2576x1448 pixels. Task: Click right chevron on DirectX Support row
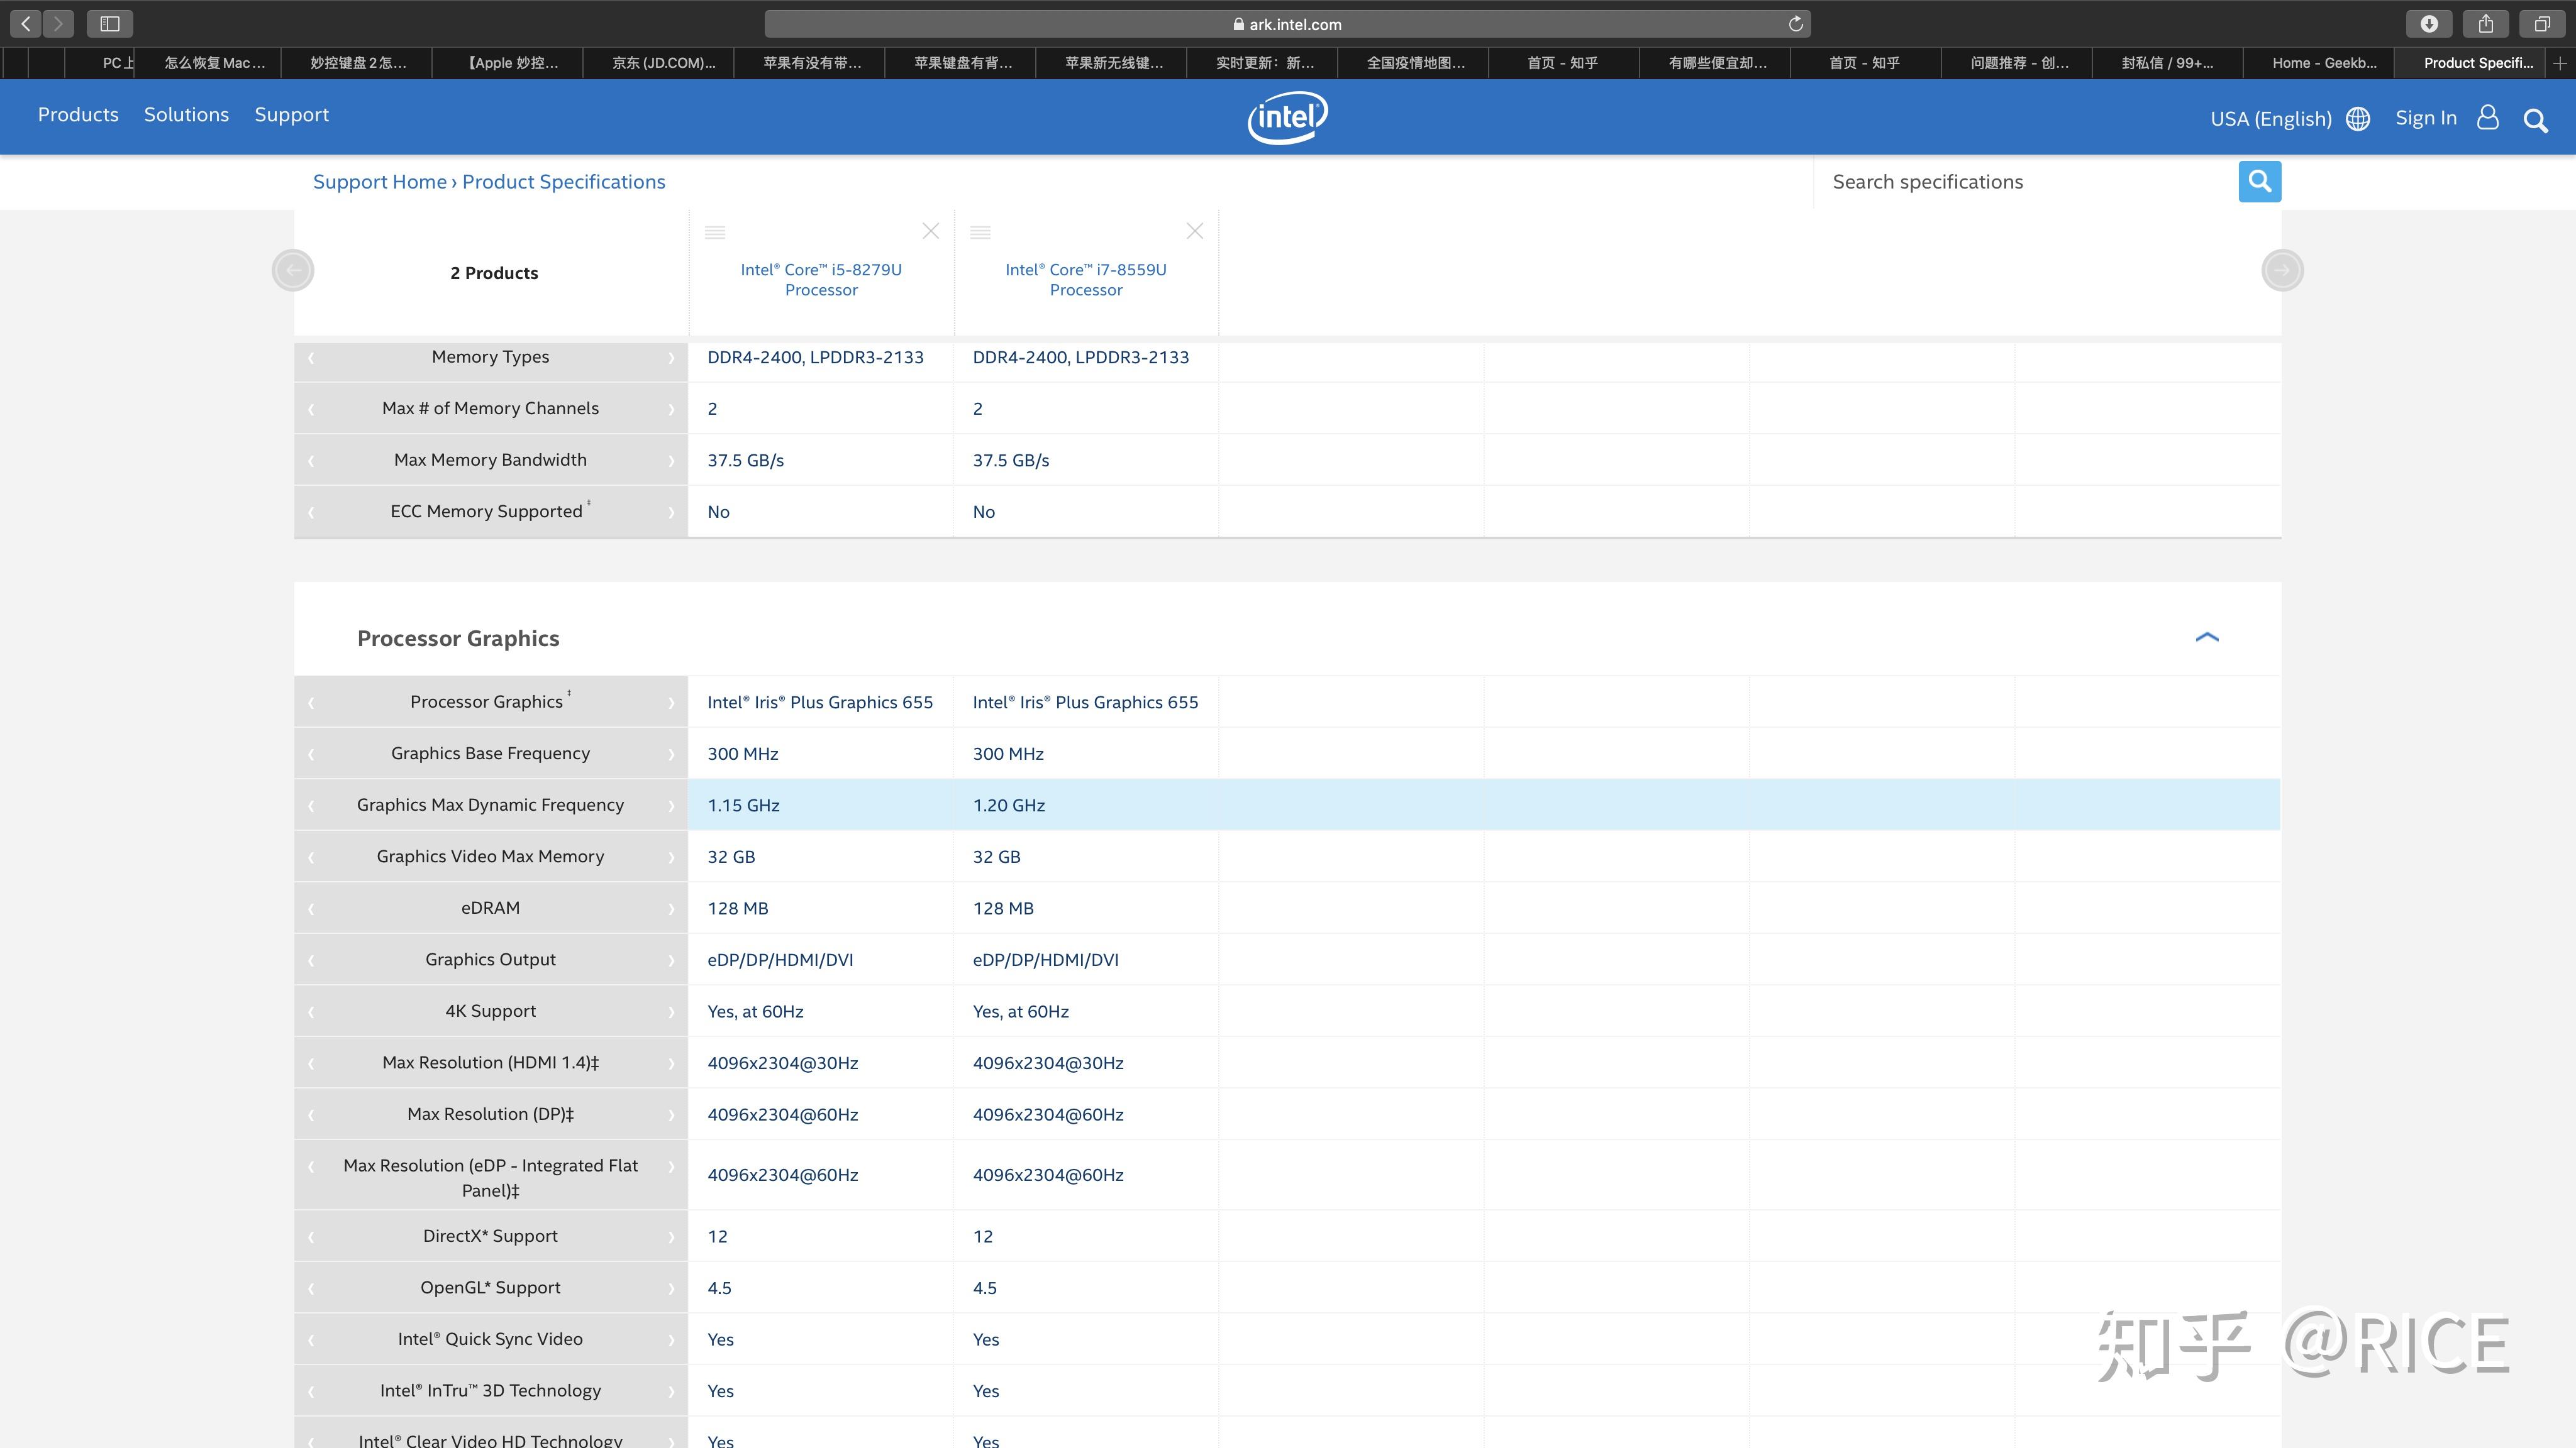[x=671, y=1237]
